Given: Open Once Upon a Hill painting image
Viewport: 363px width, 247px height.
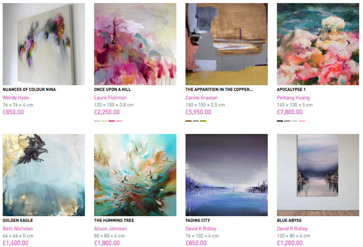Looking at the screenshot, I should tap(135, 44).
